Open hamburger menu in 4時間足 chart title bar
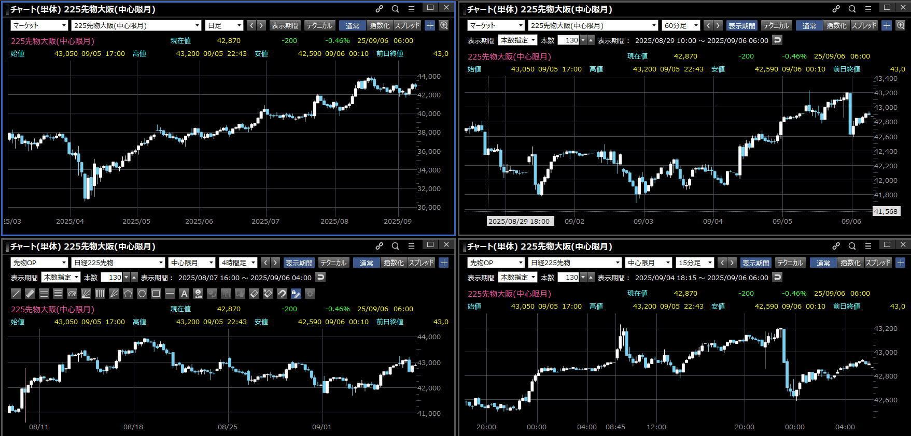Viewport: 911px width, 436px height. [x=411, y=246]
